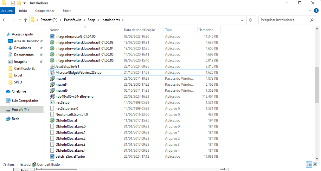This screenshot has width=321, height=171.
Task: Select Acesso rápido in navigation pane
Action: tap(22, 34)
